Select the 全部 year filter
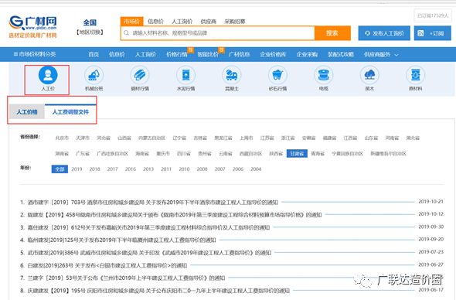 click(x=60, y=169)
